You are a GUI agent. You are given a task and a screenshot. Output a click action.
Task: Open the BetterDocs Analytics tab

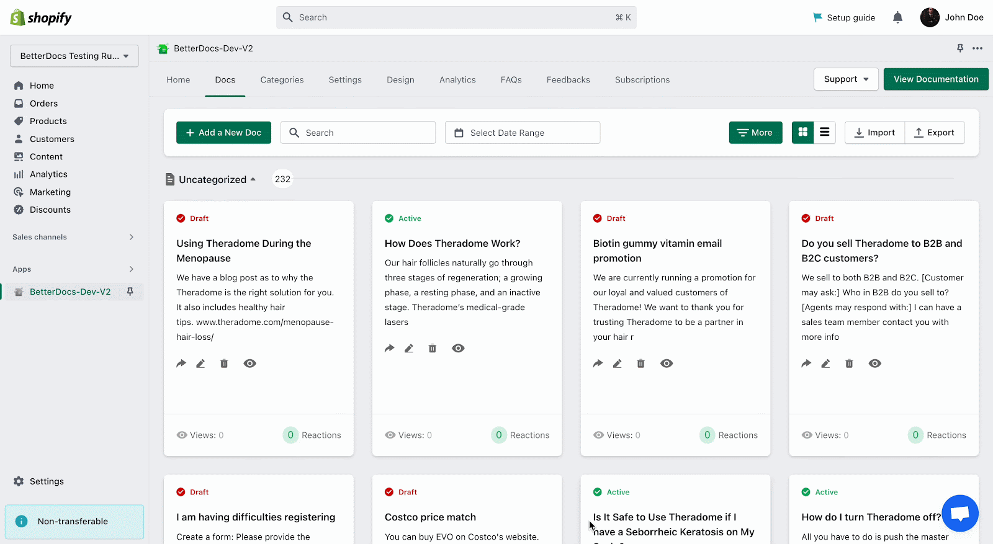457,80
